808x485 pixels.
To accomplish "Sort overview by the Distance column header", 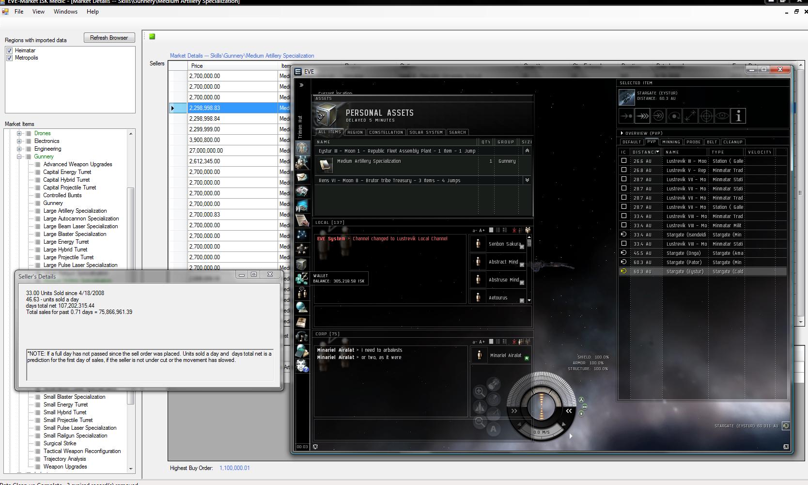I will pyautogui.click(x=646, y=152).
